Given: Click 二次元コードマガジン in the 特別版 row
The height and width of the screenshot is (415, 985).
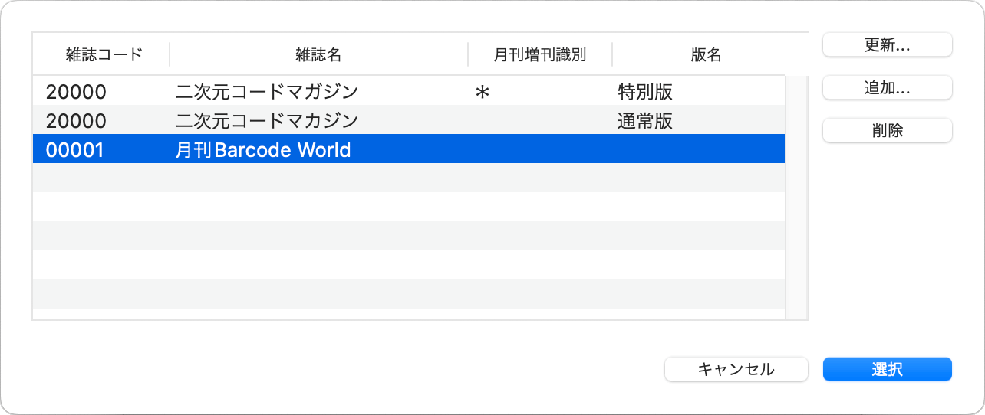Looking at the screenshot, I should pyautogui.click(x=267, y=92).
